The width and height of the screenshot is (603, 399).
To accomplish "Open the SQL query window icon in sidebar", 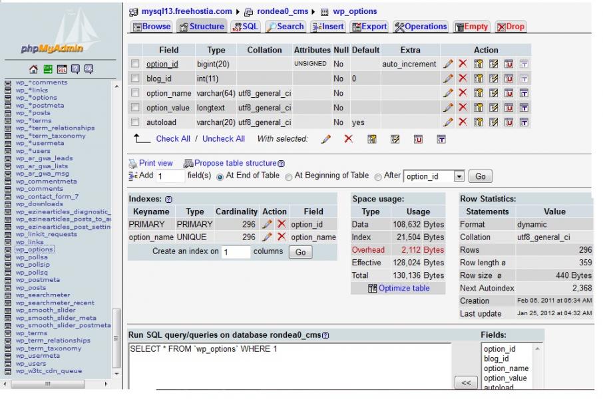I will (x=61, y=69).
